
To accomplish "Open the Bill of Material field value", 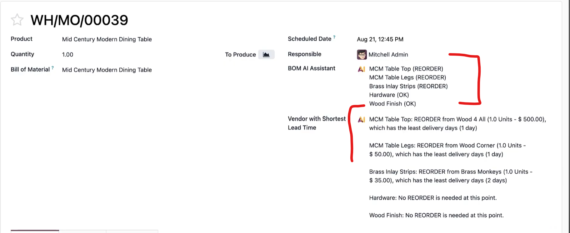I will tap(107, 70).
